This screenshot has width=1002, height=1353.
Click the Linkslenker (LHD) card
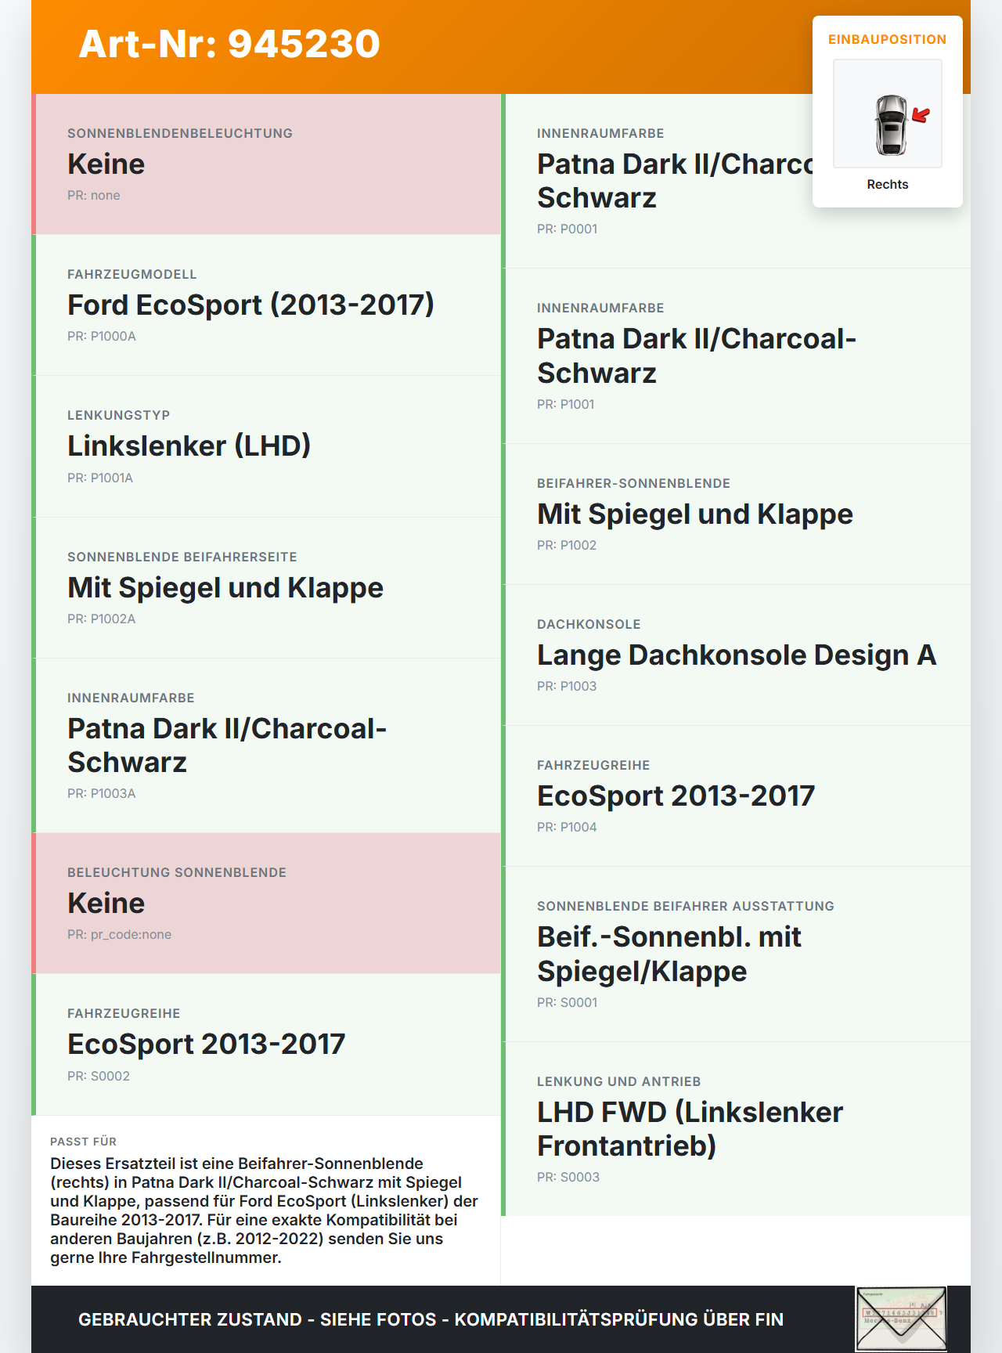266,446
